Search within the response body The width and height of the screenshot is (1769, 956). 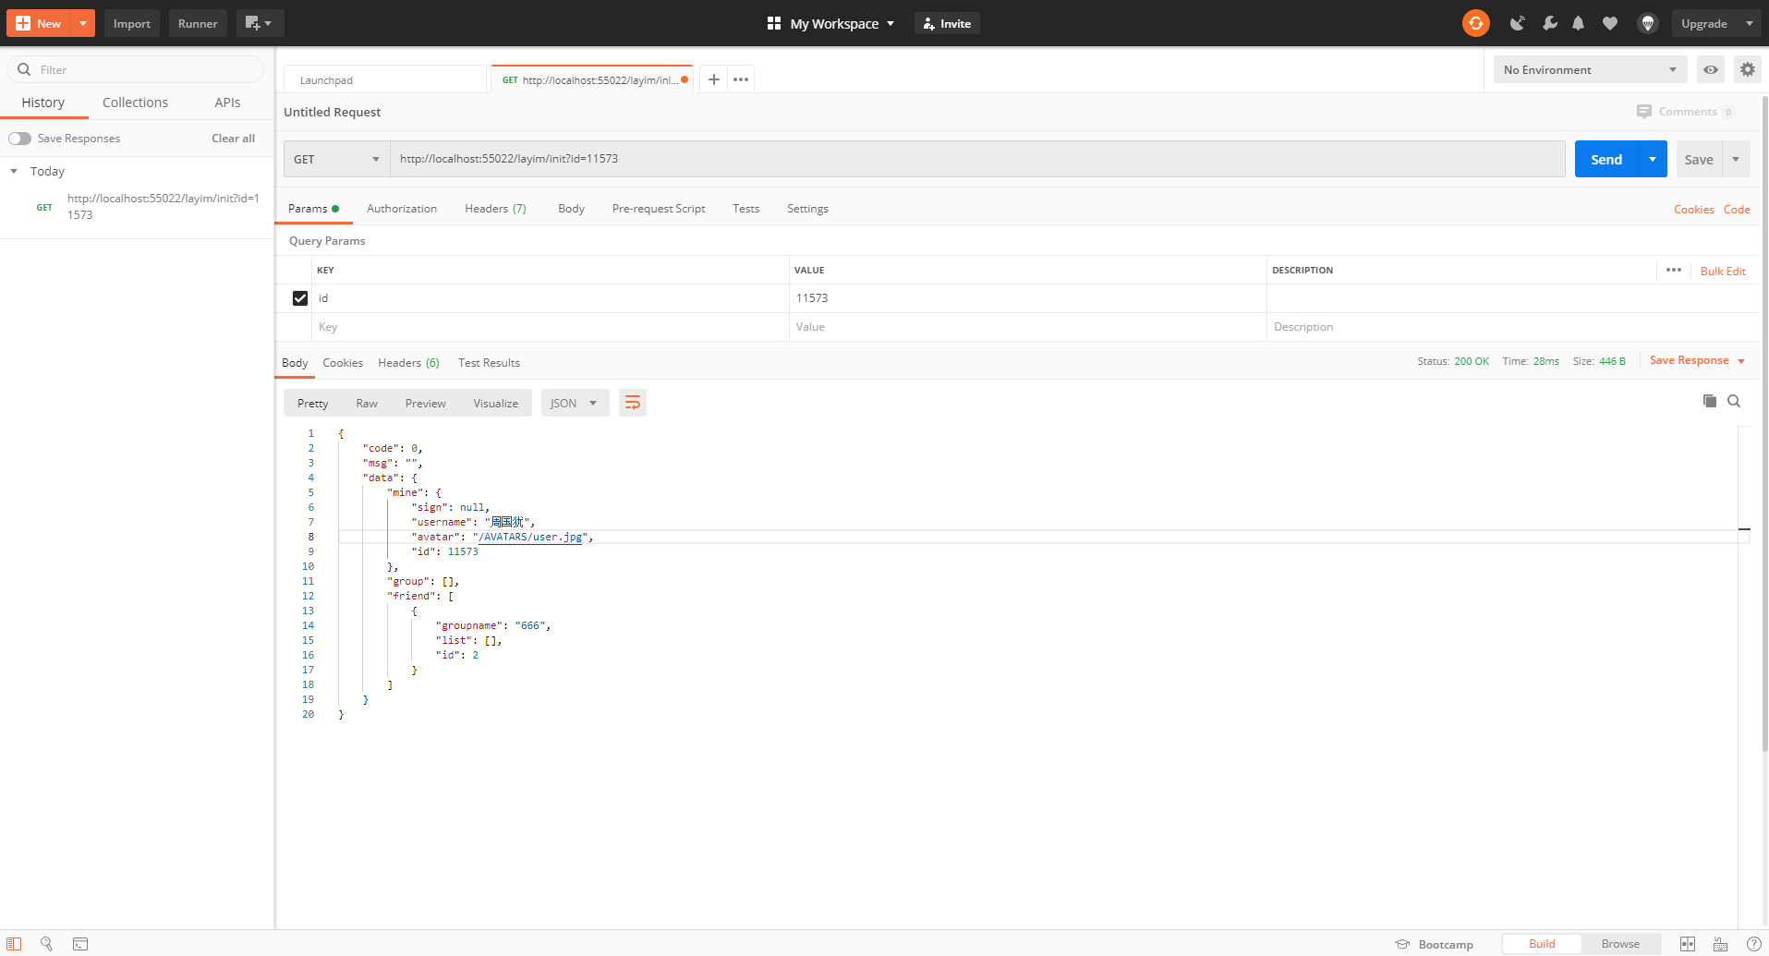(x=1734, y=401)
